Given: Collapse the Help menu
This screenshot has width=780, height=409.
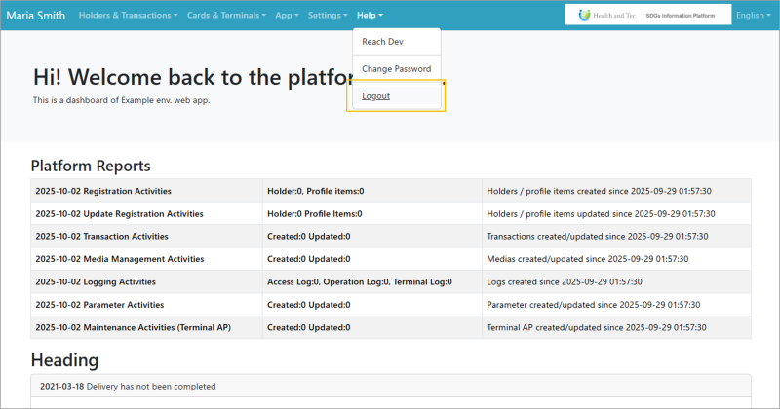Looking at the screenshot, I should 370,16.
